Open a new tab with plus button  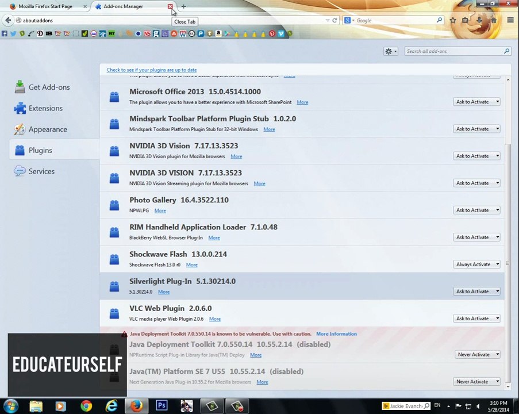pos(184,6)
